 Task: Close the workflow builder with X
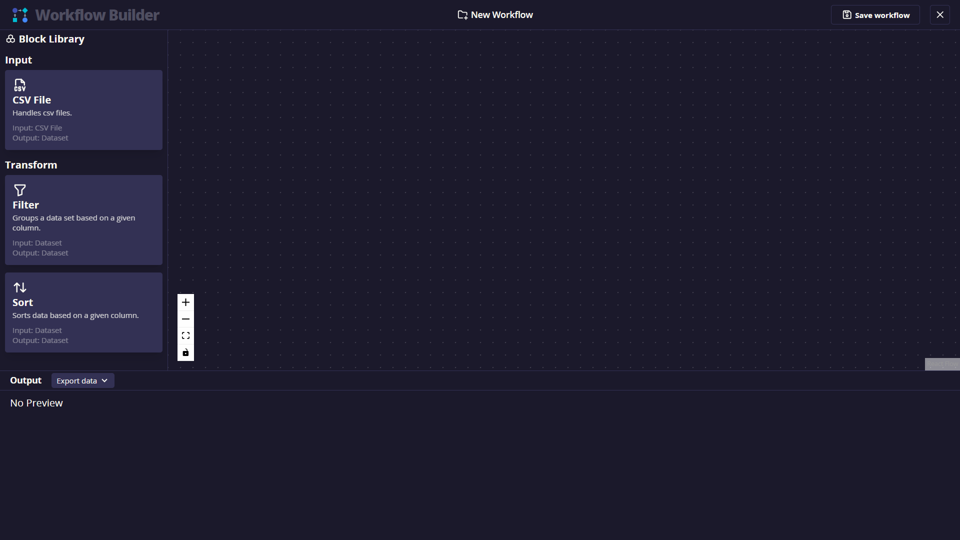coord(939,15)
